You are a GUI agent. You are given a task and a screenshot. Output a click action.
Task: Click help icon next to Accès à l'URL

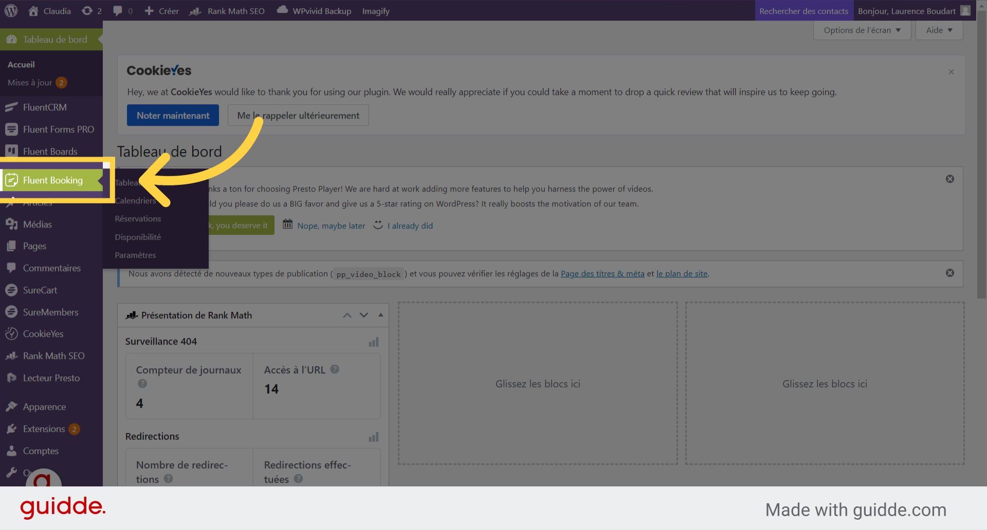[x=335, y=369]
